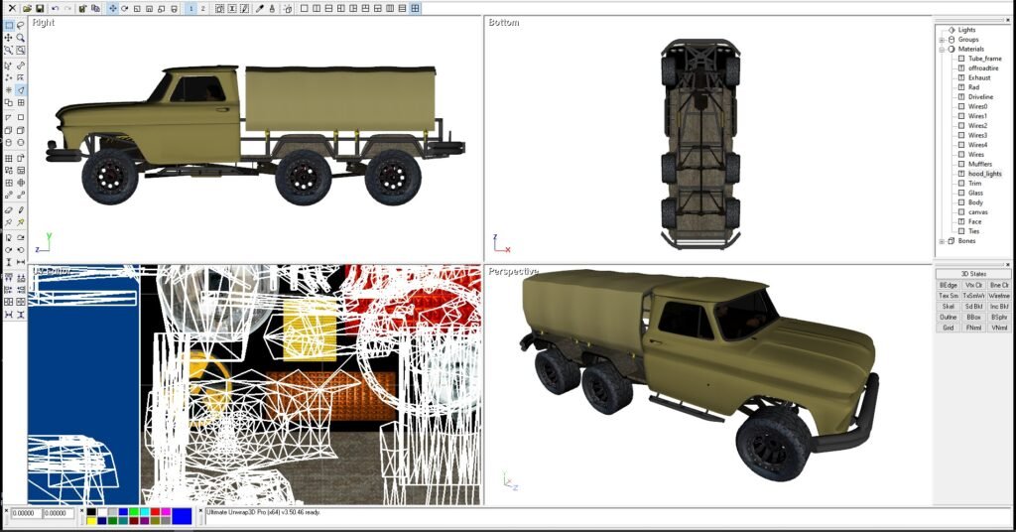Click the undo arrow in toolbar
This screenshot has height=532, width=1016.
point(56,8)
